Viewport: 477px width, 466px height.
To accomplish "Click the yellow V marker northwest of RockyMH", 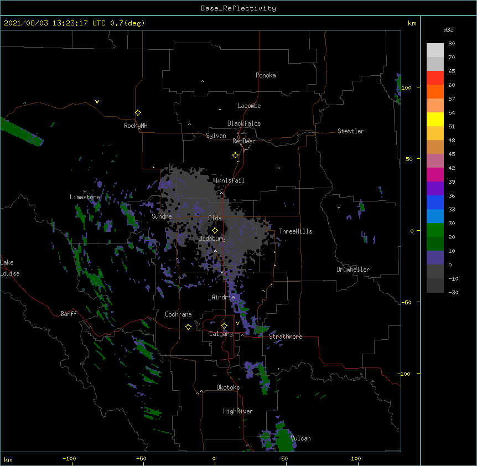I will point(97,102).
